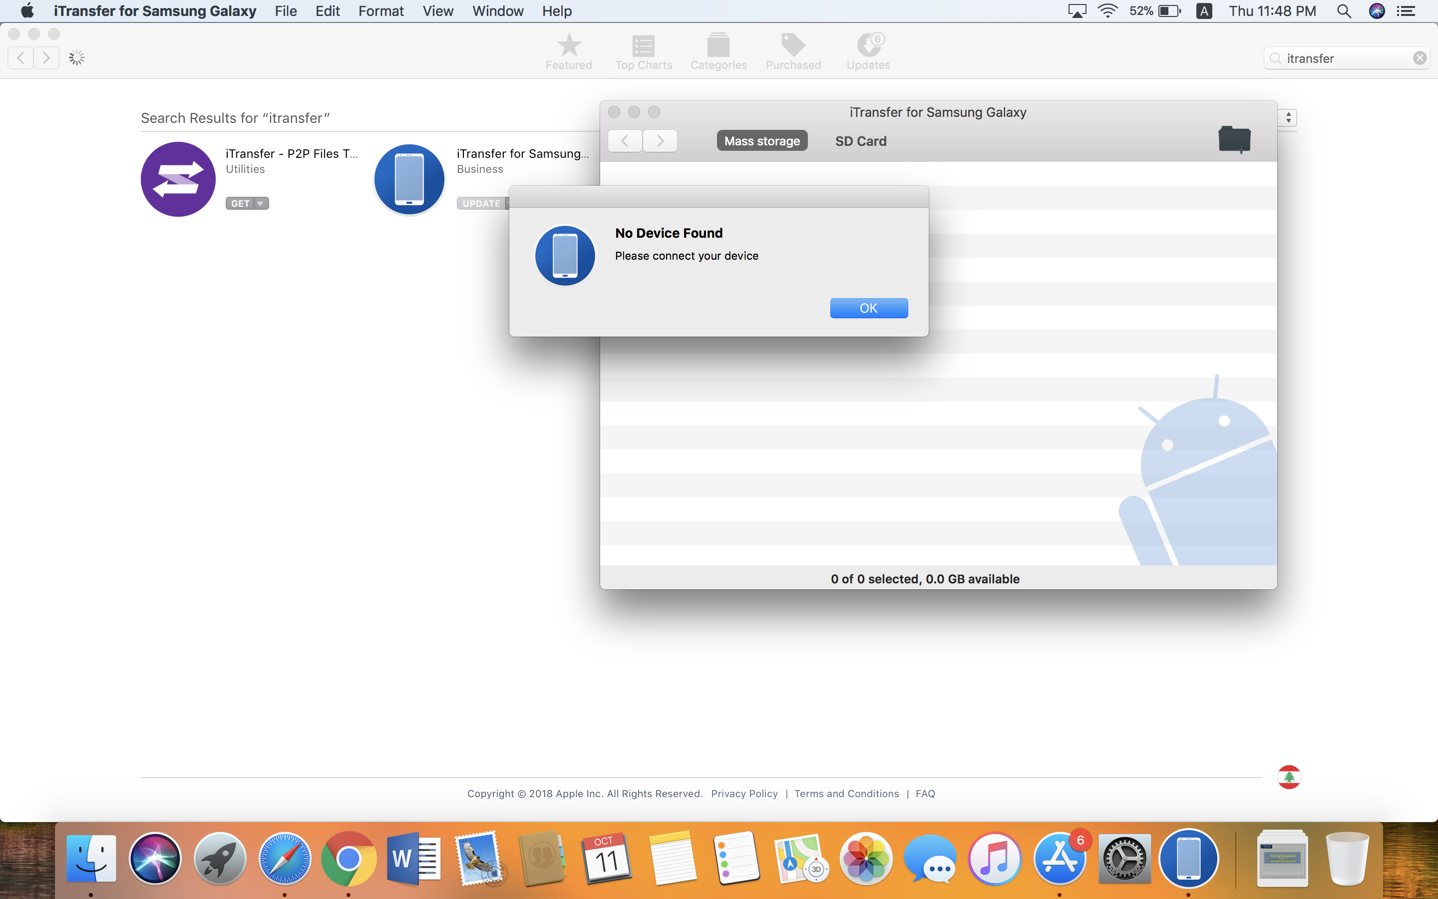Click the App Store forward arrow
This screenshot has width=1438, height=899.
click(x=46, y=57)
